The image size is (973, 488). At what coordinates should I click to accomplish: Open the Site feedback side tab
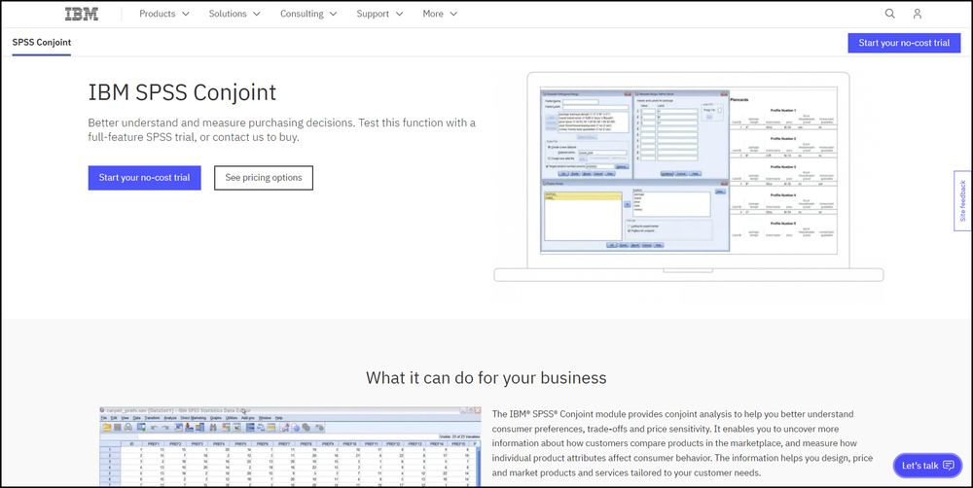click(962, 201)
